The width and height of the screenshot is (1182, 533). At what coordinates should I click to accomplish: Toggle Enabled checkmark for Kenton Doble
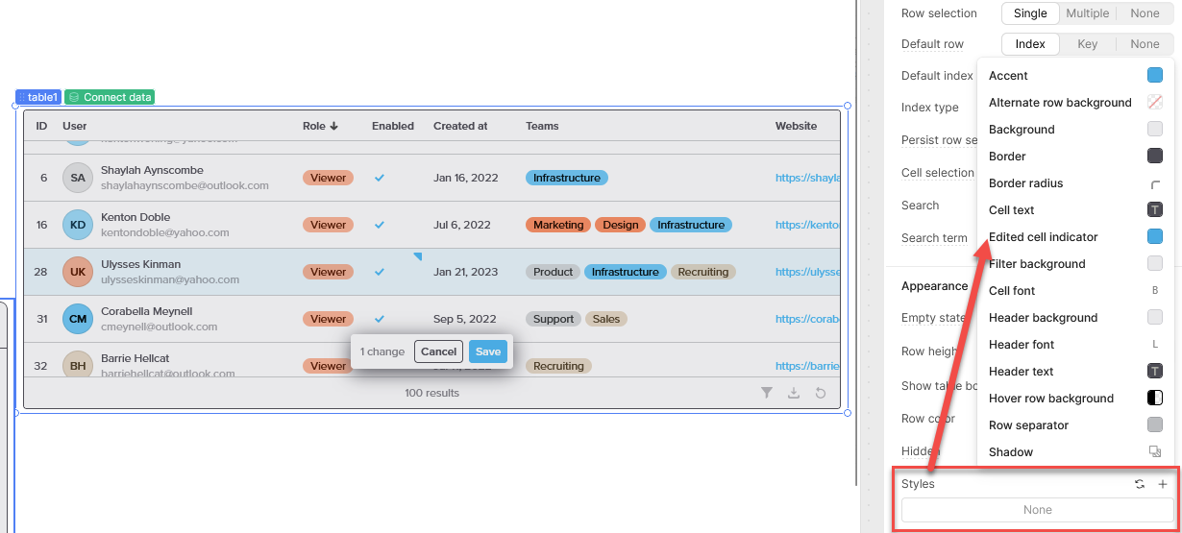pyautogui.click(x=380, y=225)
